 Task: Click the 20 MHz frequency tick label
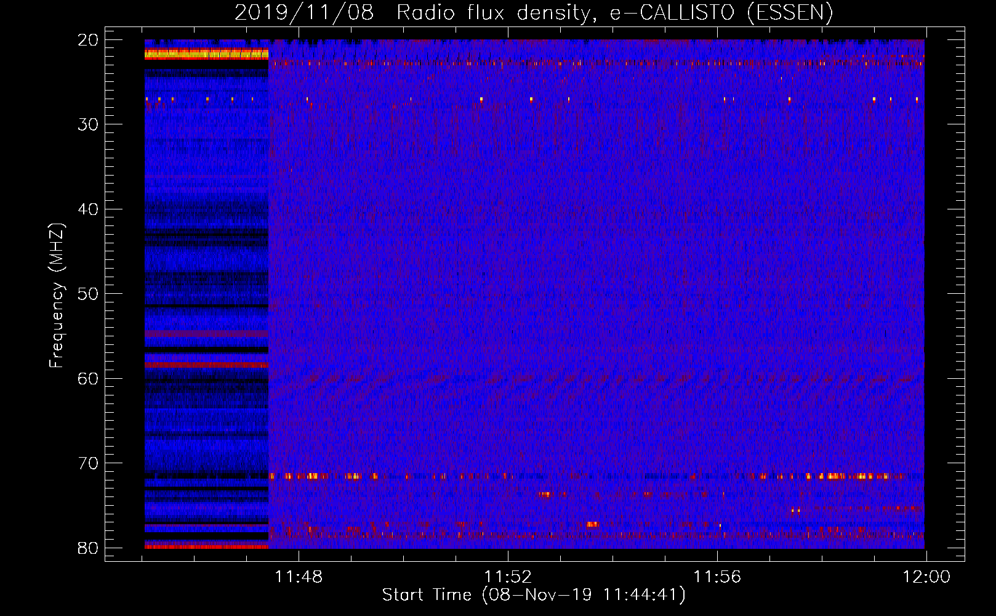(88, 40)
